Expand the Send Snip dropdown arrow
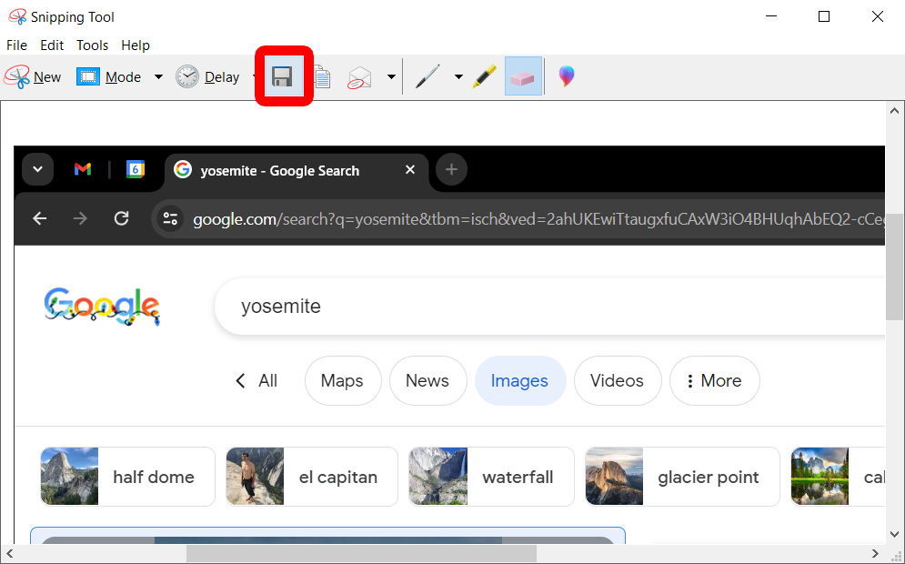Screen dimensions: 905x564 391,77
